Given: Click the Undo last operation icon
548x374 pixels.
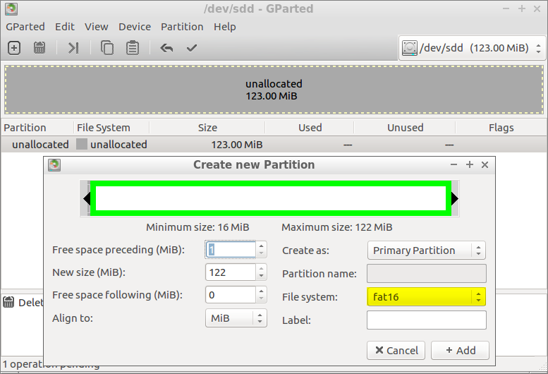Looking at the screenshot, I should pos(166,48).
